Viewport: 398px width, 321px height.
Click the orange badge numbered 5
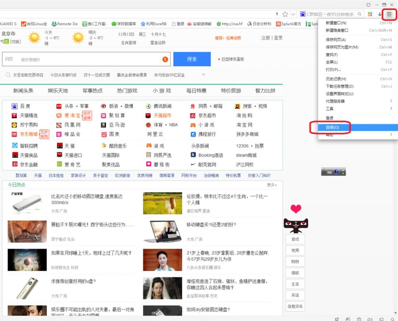pos(165,59)
